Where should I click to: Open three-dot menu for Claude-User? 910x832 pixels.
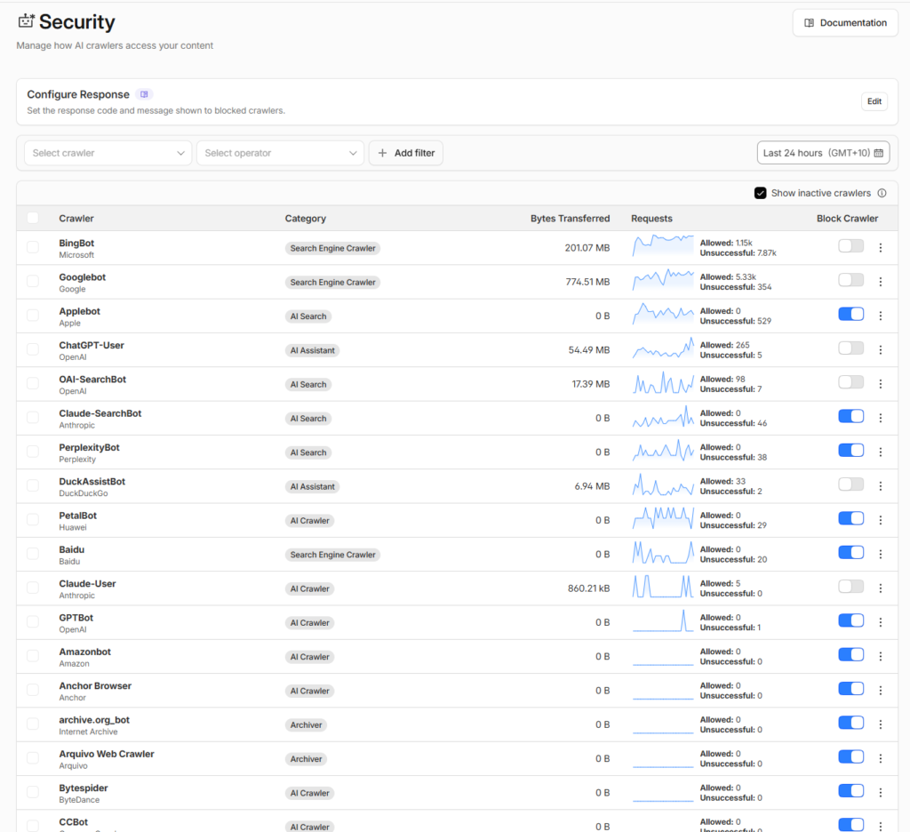pos(881,588)
